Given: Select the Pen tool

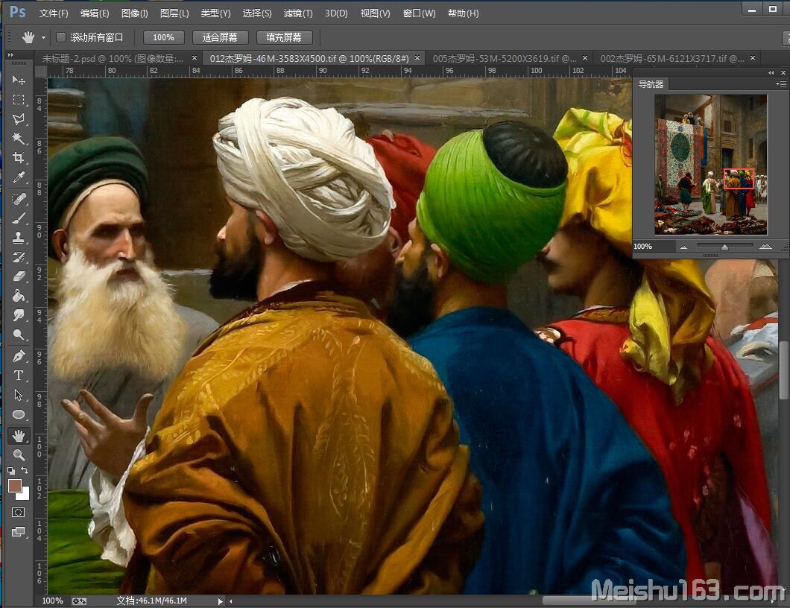Looking at the screenshot, I should click(19, 356).
